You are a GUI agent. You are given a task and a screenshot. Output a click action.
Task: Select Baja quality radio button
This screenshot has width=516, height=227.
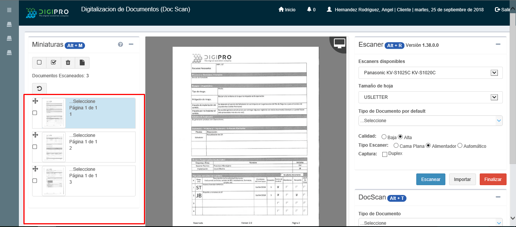point(384,137)
